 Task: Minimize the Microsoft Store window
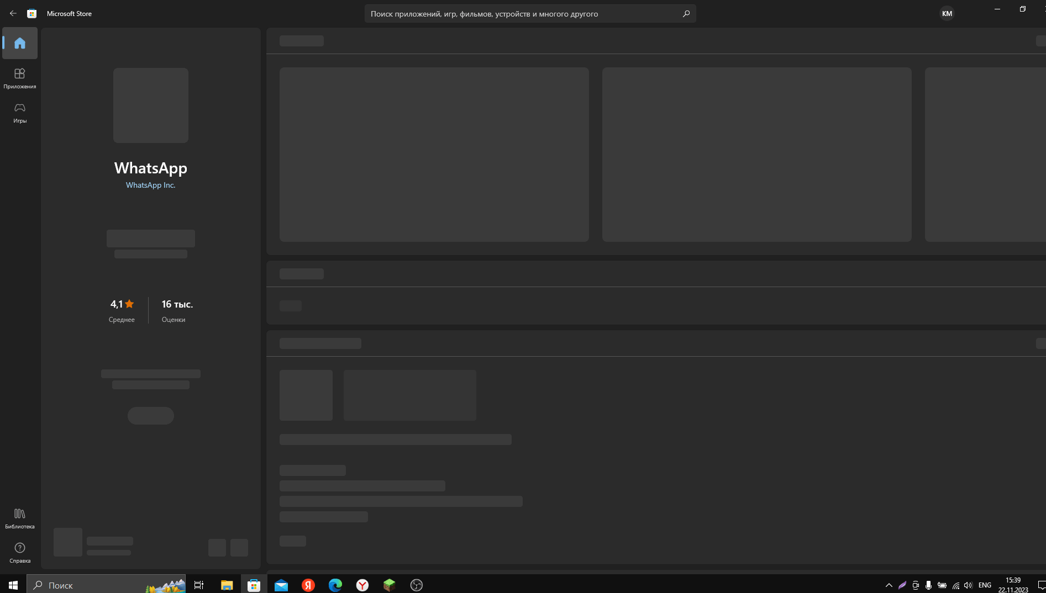click(997, 9)
